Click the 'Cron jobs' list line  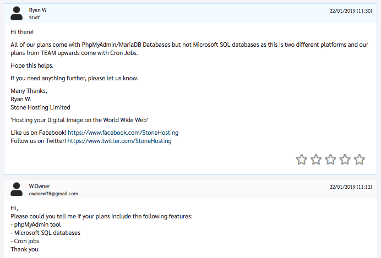(25, 241)
